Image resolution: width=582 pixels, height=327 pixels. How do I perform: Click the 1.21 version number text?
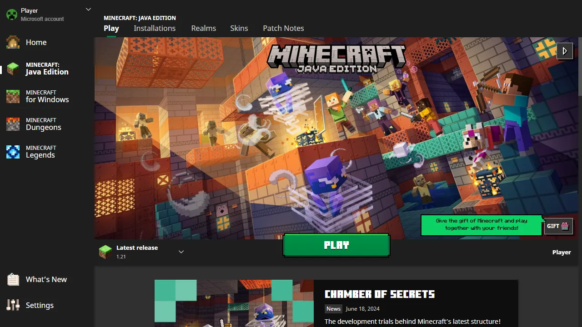(121, 257)
